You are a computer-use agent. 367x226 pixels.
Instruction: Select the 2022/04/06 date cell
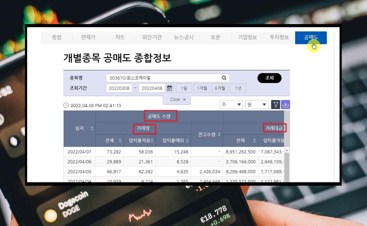[79, 162]
